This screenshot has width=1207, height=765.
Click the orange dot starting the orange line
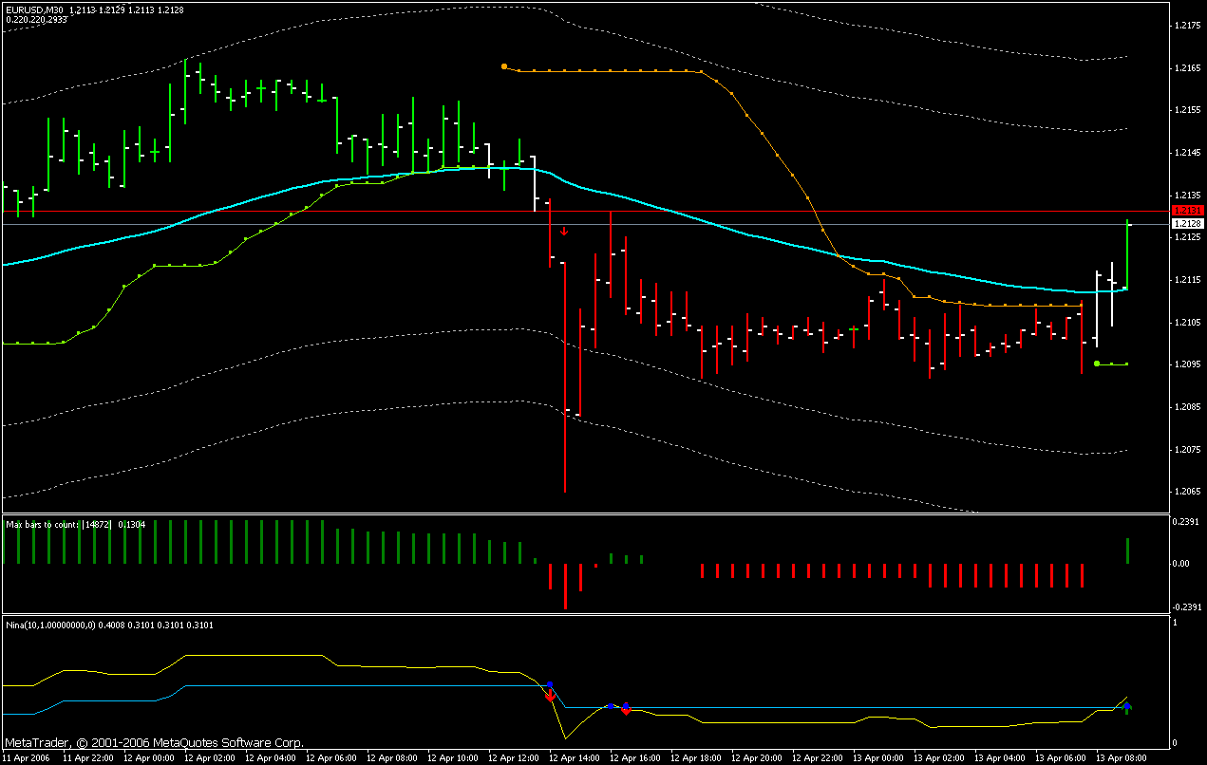pos(504,66)
